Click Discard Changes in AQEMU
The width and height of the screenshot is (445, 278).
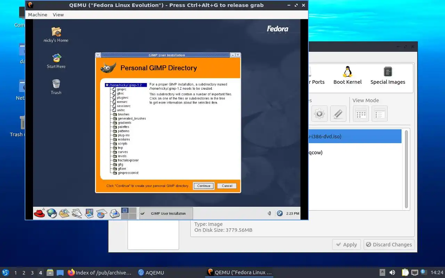[x=389, y=244]
